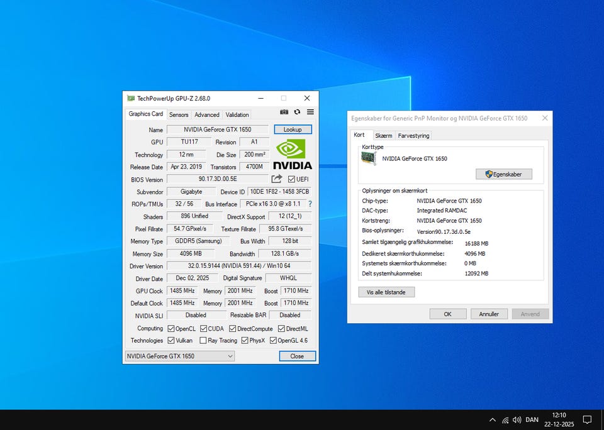Open the Farvestyring tab
This screenshot has height=430, width=604.
click(413, 135)
